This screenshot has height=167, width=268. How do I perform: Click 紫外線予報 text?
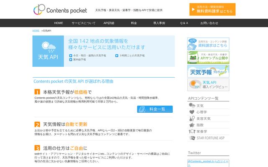(x=80, y=59)
